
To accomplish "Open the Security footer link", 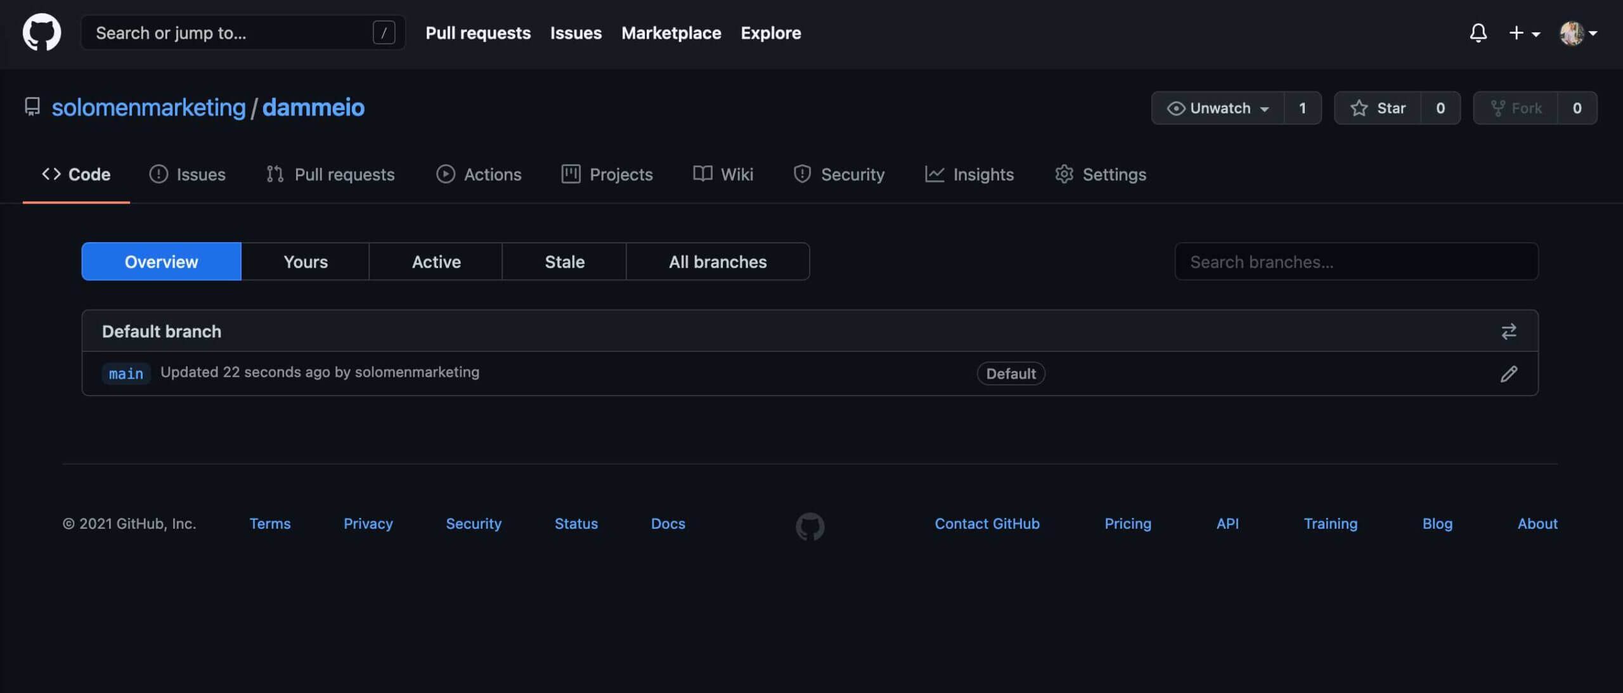I will pyautogui.click(x=473, y=524).
